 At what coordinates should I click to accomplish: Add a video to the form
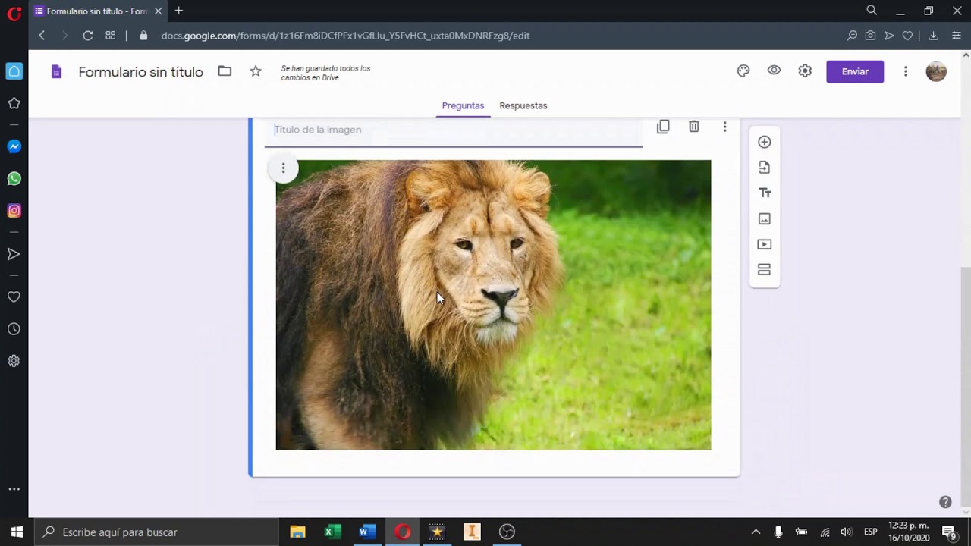tap(764, 244)
